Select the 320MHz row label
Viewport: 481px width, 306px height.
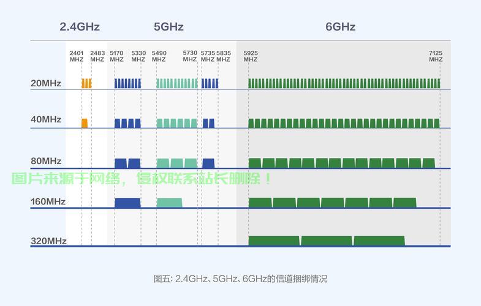coord(48,241)
